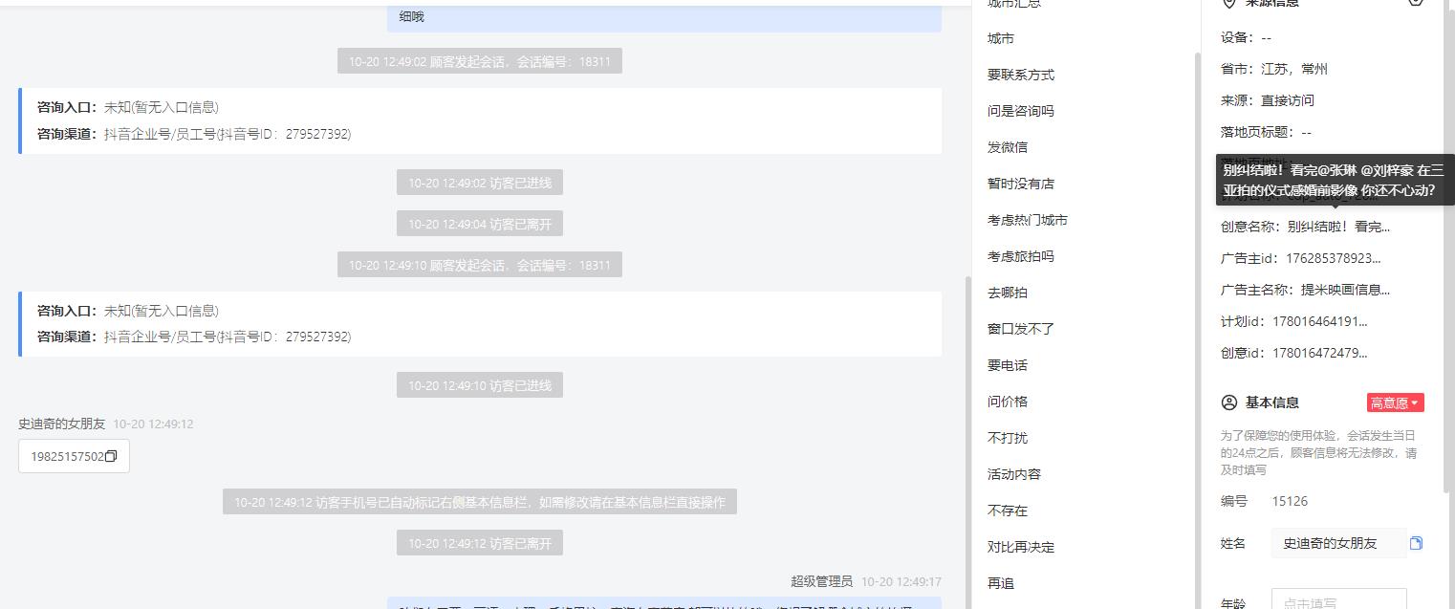The height and width of the screenshot is (609, 1455).
Task: Click the '创意id：178016472479...' row
Action: pyautogui.click(x=1294, y=353)
